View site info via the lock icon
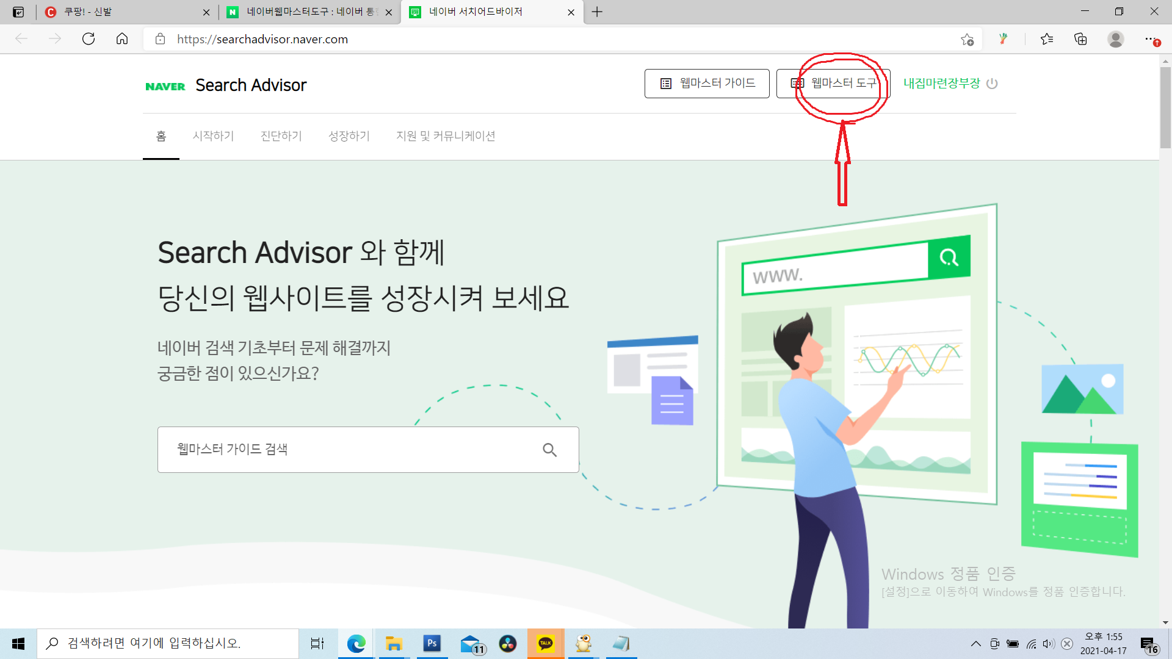1172x659 pixels. (x=160, y=39)
